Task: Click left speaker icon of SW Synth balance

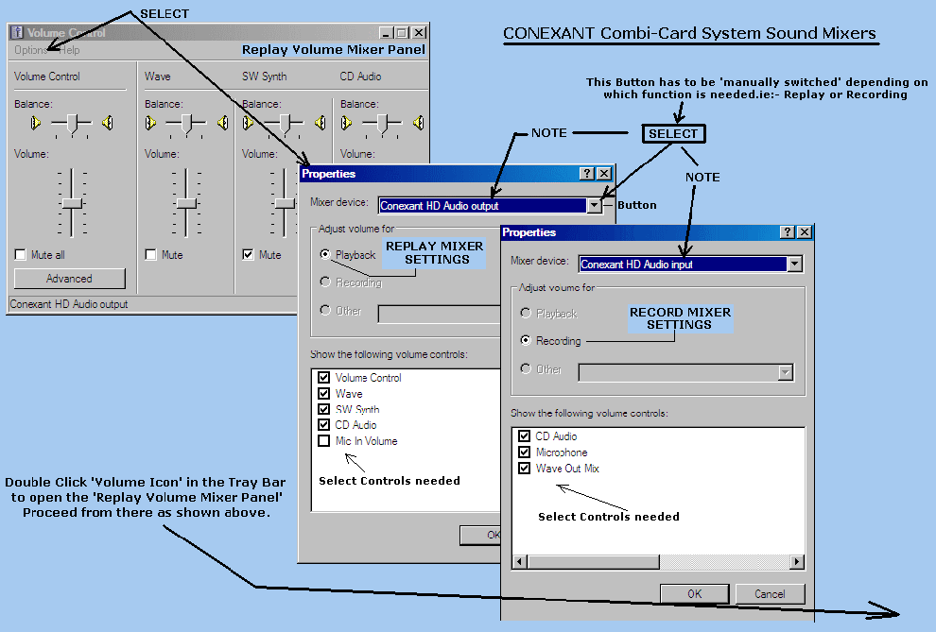Action: [x=249, y=124]
